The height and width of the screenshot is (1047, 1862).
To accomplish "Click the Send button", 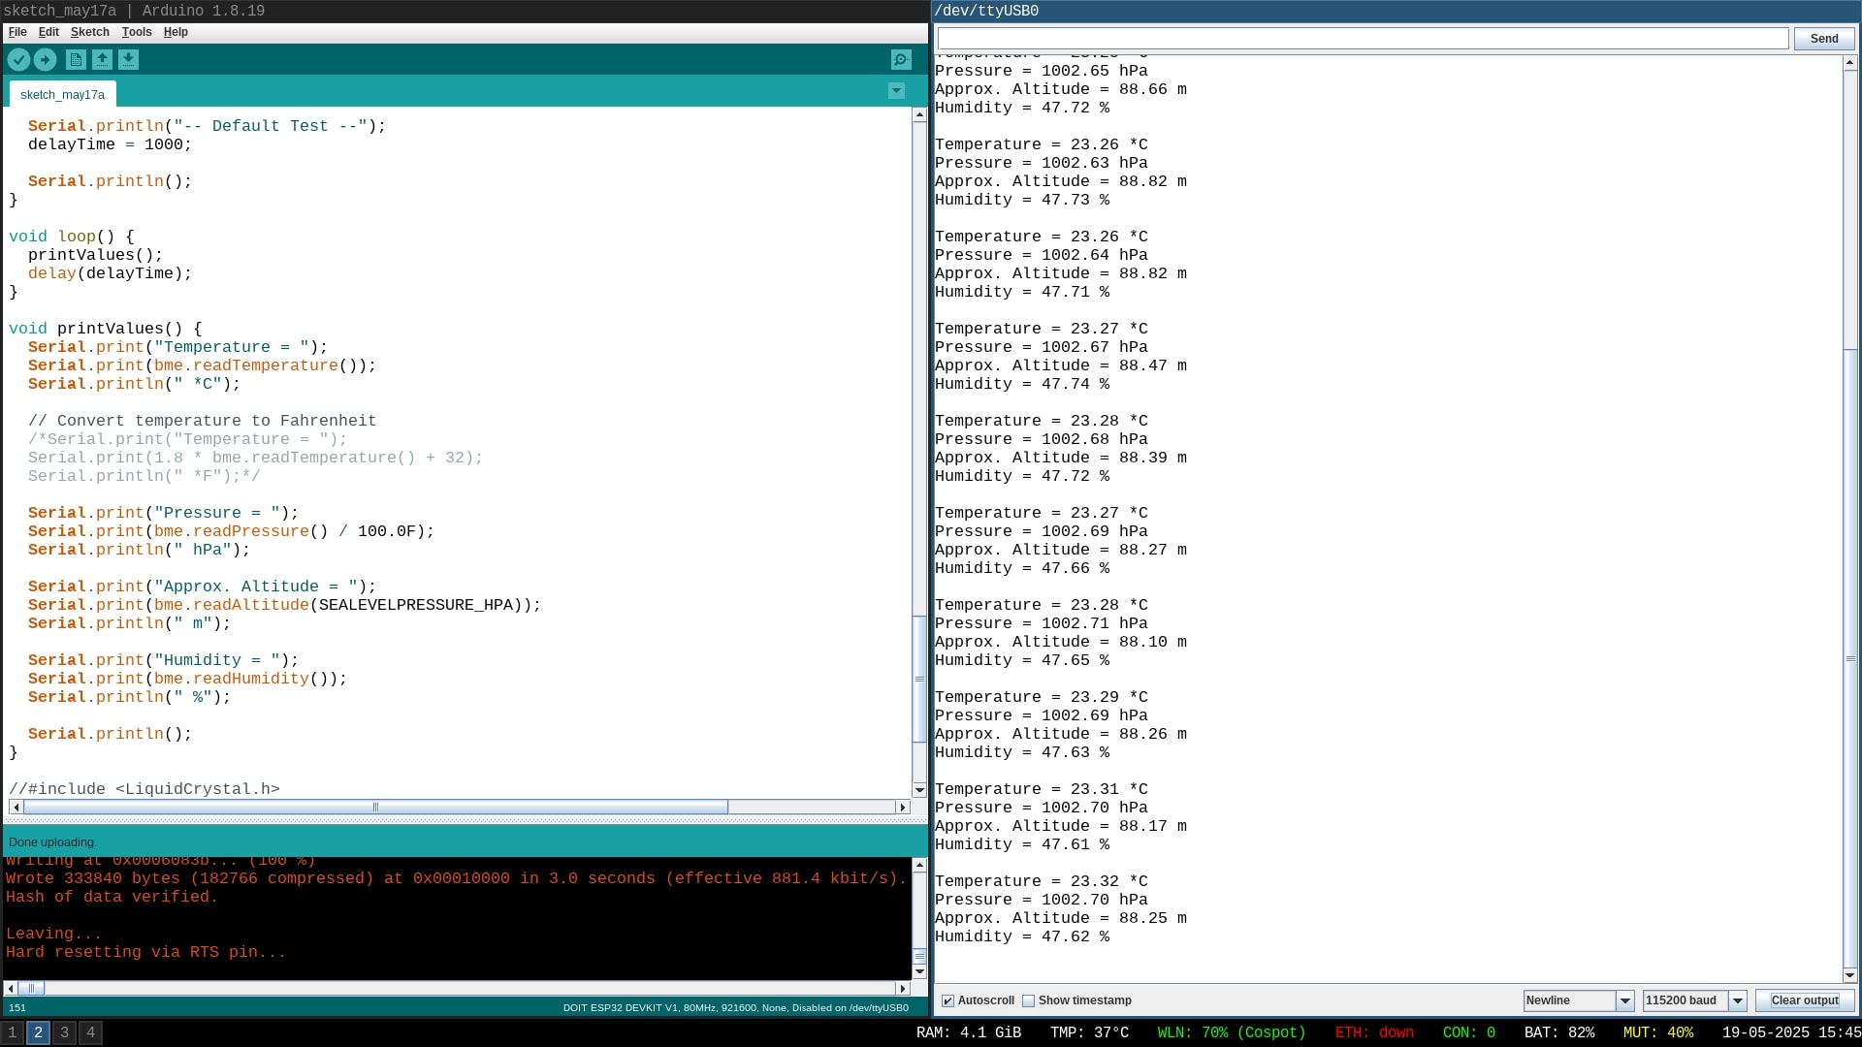I will coord(1823,39).
